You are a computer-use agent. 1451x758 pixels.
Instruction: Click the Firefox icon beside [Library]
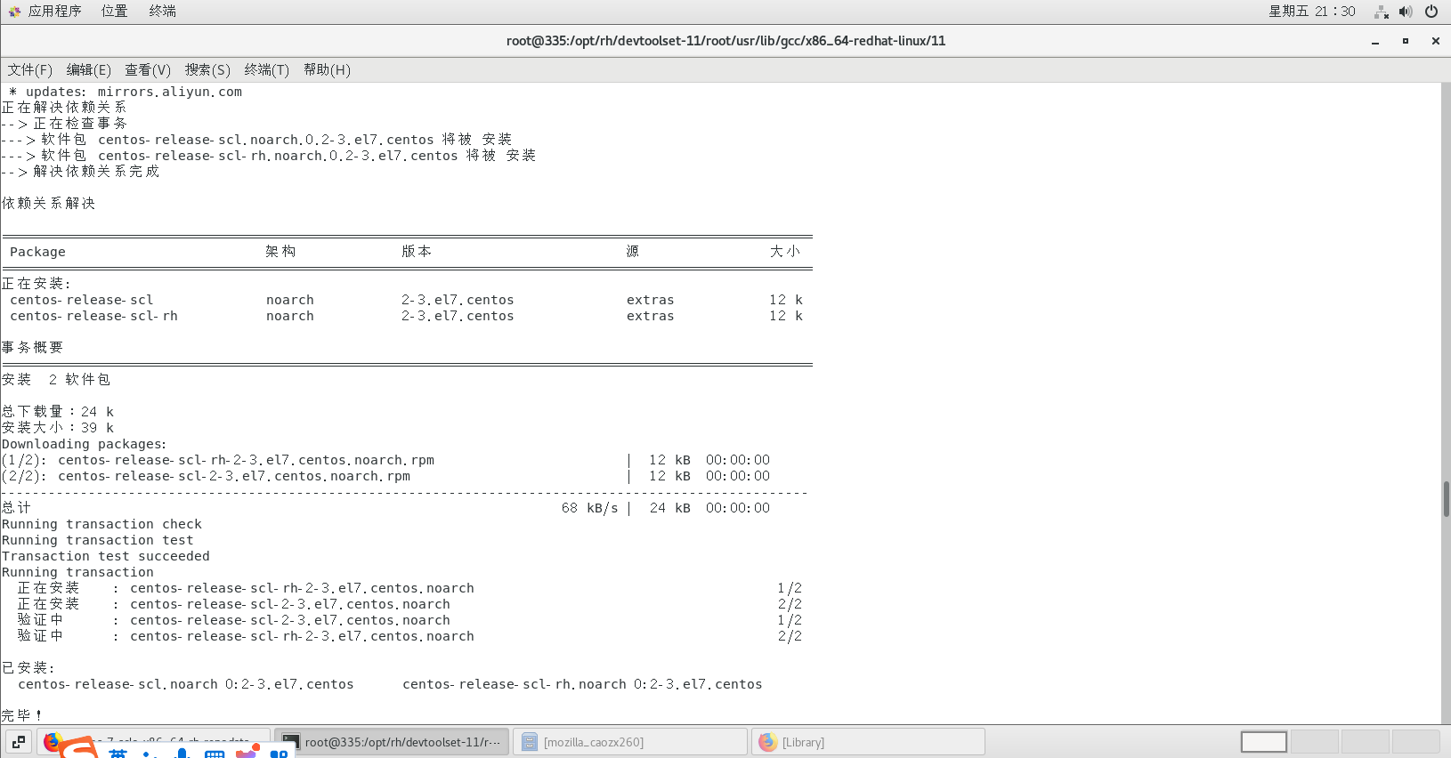click(768, 742)
